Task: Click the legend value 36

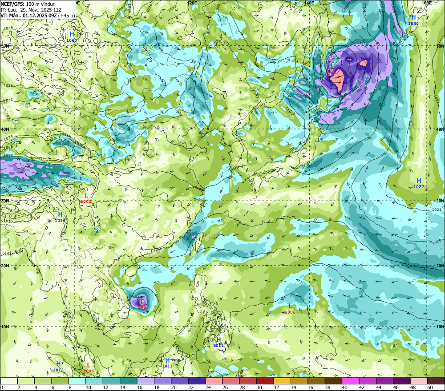Action: 311,387
